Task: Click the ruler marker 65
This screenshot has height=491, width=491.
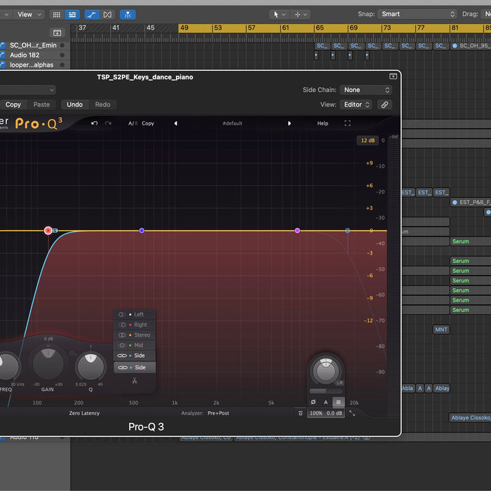Action: click(320, 28)
